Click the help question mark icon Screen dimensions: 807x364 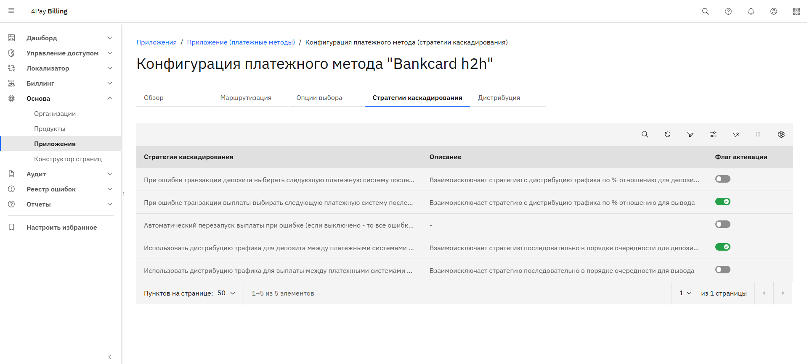click(728, 11)
